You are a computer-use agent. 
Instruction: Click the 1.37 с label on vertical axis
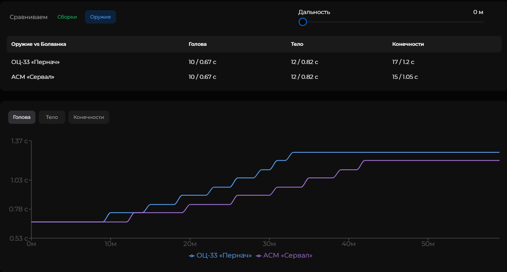[x=19, y=141]
